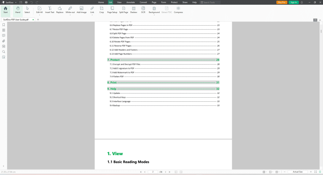Expand the Edit All dropdown arrow

[39, 15]
